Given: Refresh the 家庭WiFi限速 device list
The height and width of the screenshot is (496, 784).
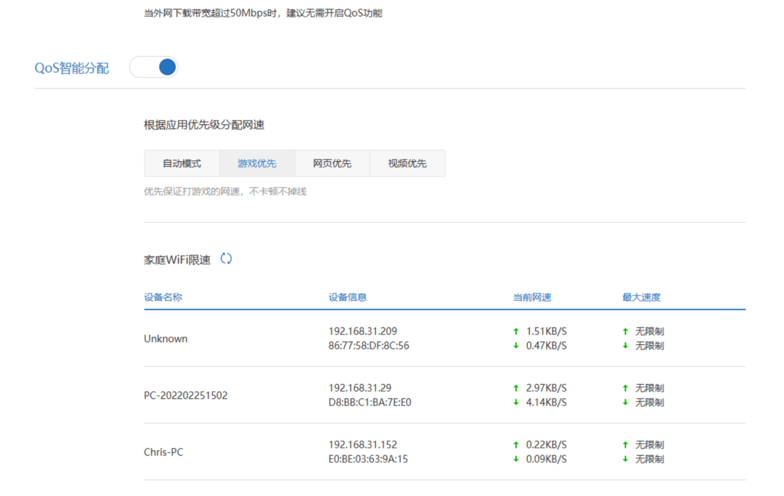Looking at the screenshot, I should (226, 259).
